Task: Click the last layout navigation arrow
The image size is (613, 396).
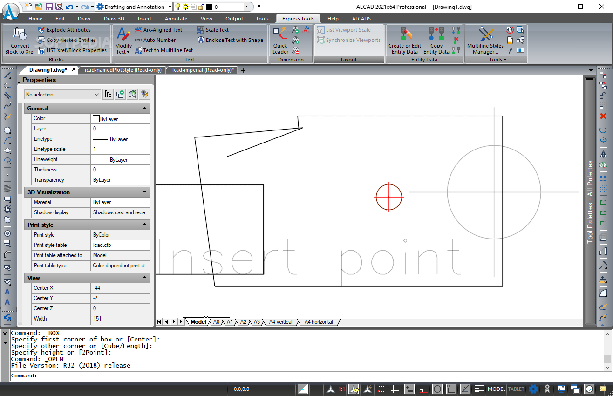Action: [181, 321]
